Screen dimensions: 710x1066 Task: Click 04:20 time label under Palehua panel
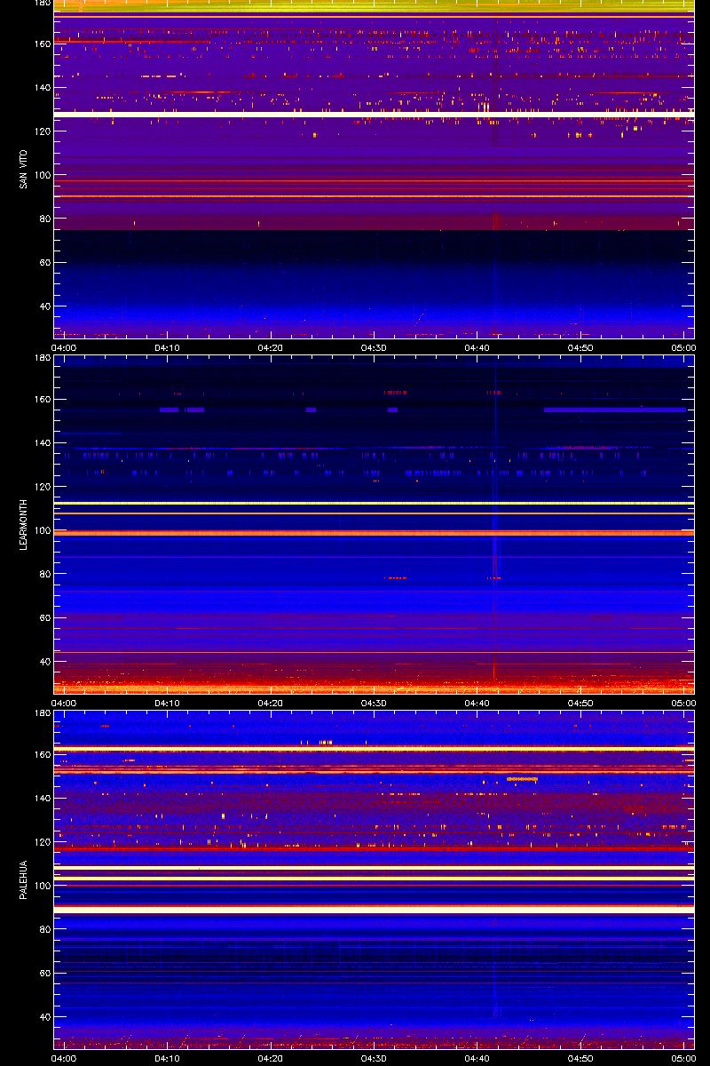[x=271, y=1058]
